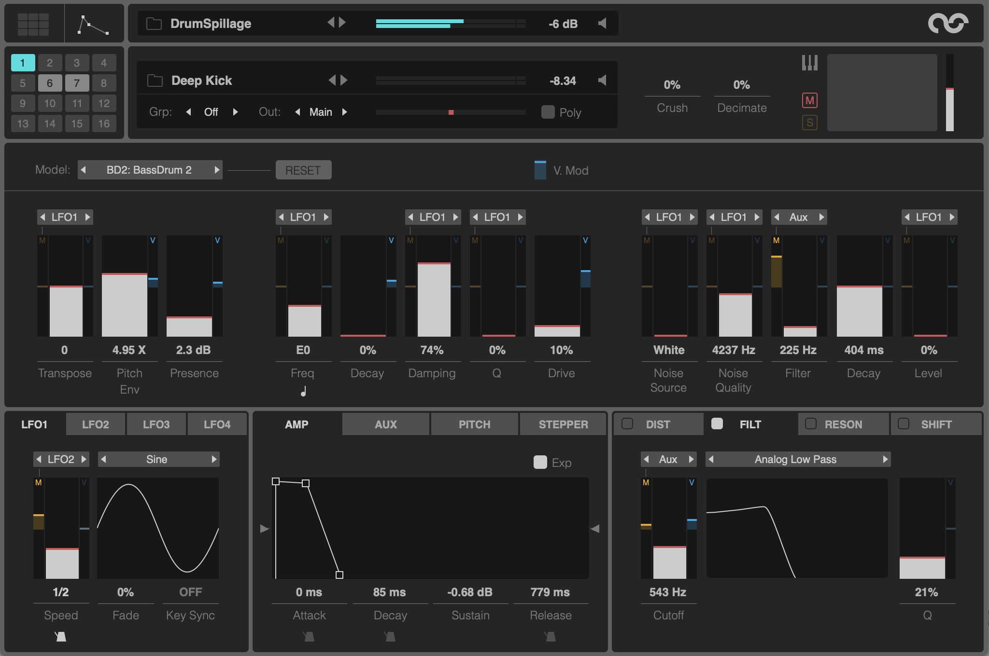Enable the Poly checkbox

pos(548,112)
